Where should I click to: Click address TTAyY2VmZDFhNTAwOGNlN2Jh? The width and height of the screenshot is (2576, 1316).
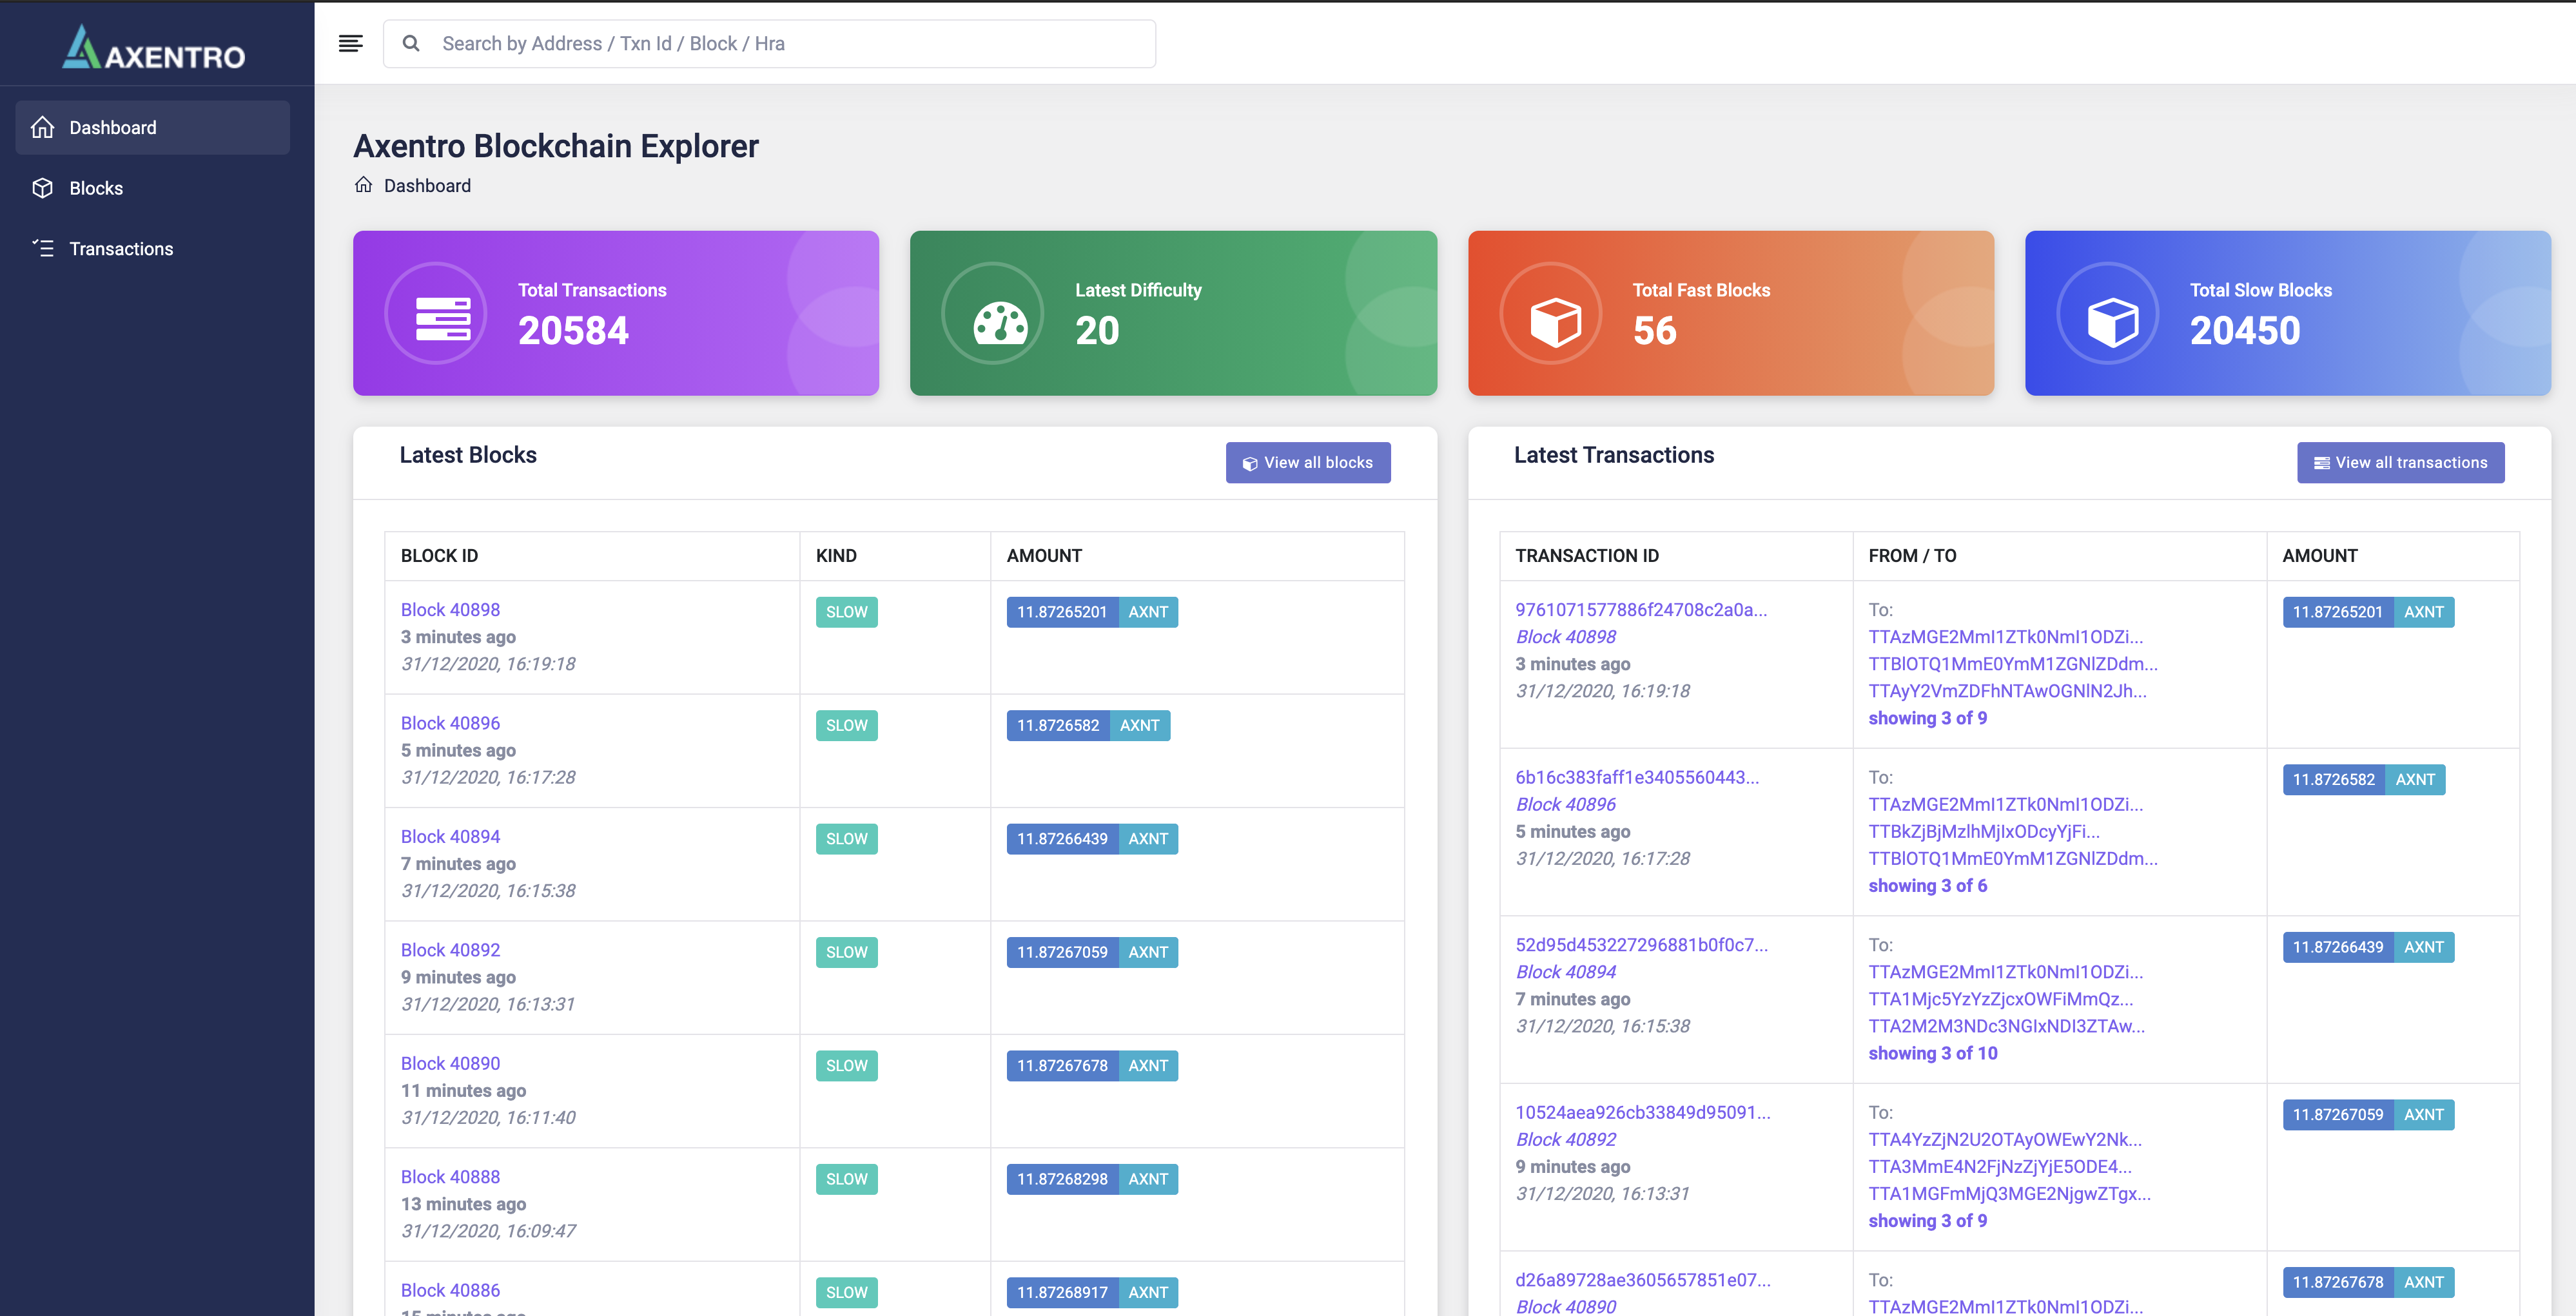2007,690
